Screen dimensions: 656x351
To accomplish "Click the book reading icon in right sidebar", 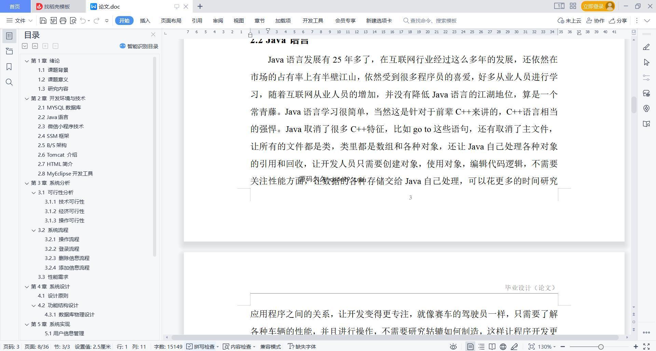I will (646, 124).
